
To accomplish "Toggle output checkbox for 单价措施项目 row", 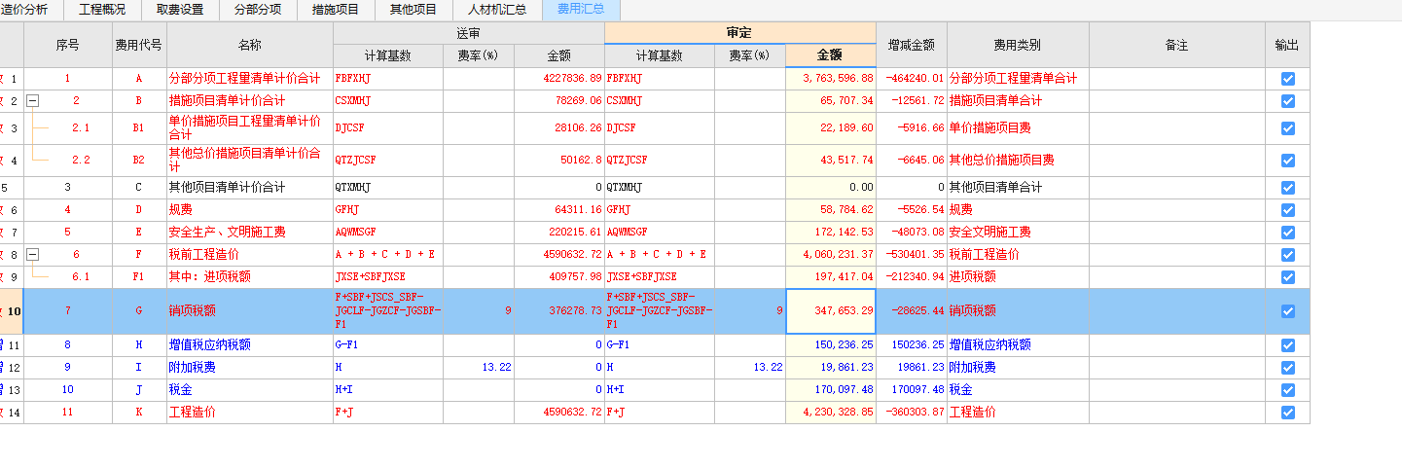I will point(1288,128).
